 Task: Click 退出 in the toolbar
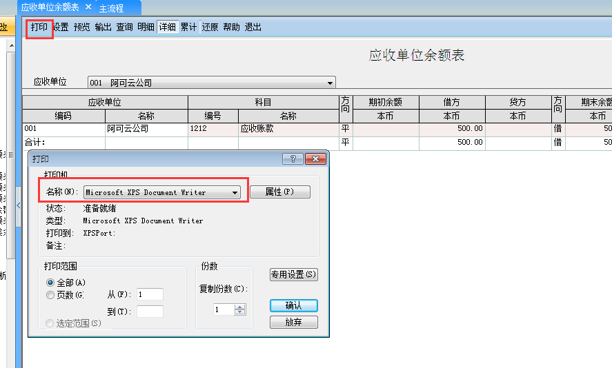(253, 27)
